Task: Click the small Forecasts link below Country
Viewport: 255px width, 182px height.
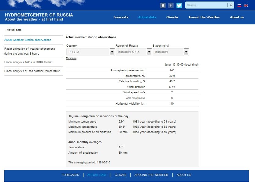Action: click(x=71, y=58)
